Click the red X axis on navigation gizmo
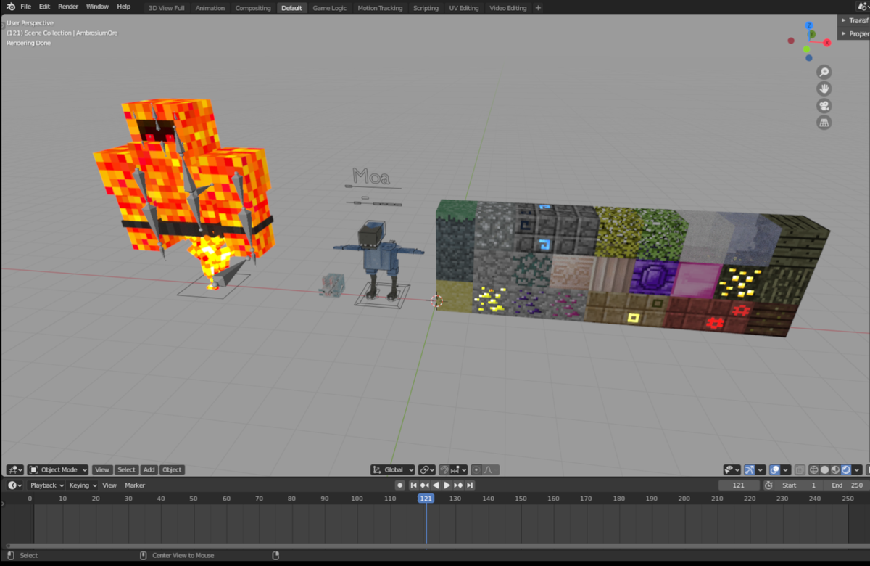Screen dimensions: 870x566 click(x=827, y=42)
